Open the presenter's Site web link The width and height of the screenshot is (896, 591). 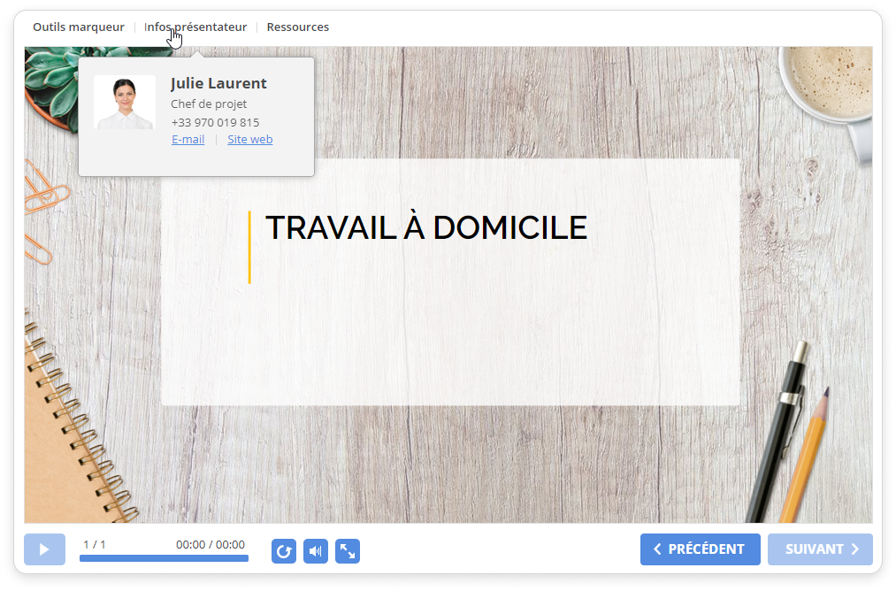[x=250, y=140]
